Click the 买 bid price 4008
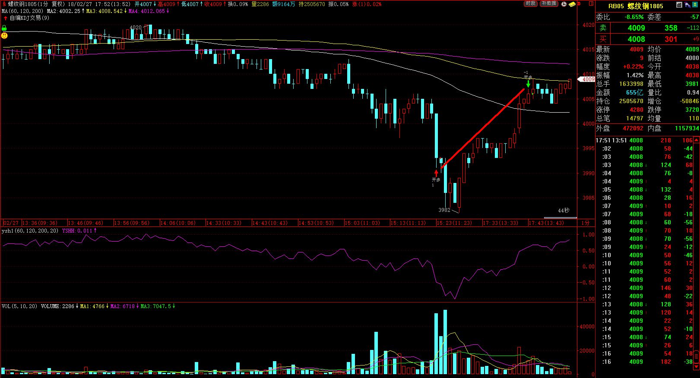 coord(636,39)
